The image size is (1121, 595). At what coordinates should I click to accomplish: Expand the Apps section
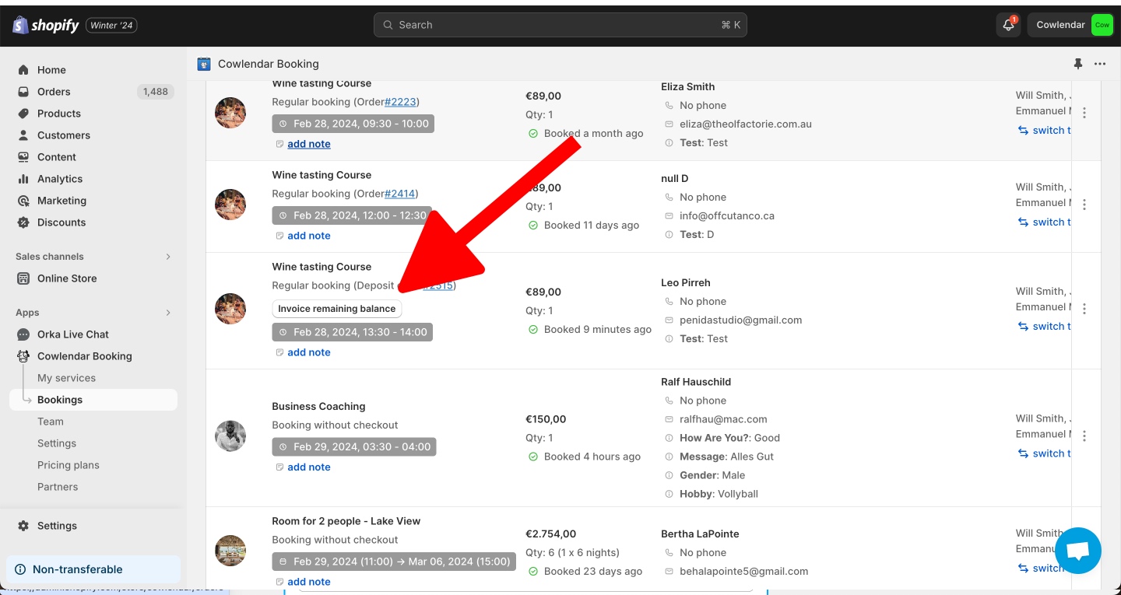point(168,313)
